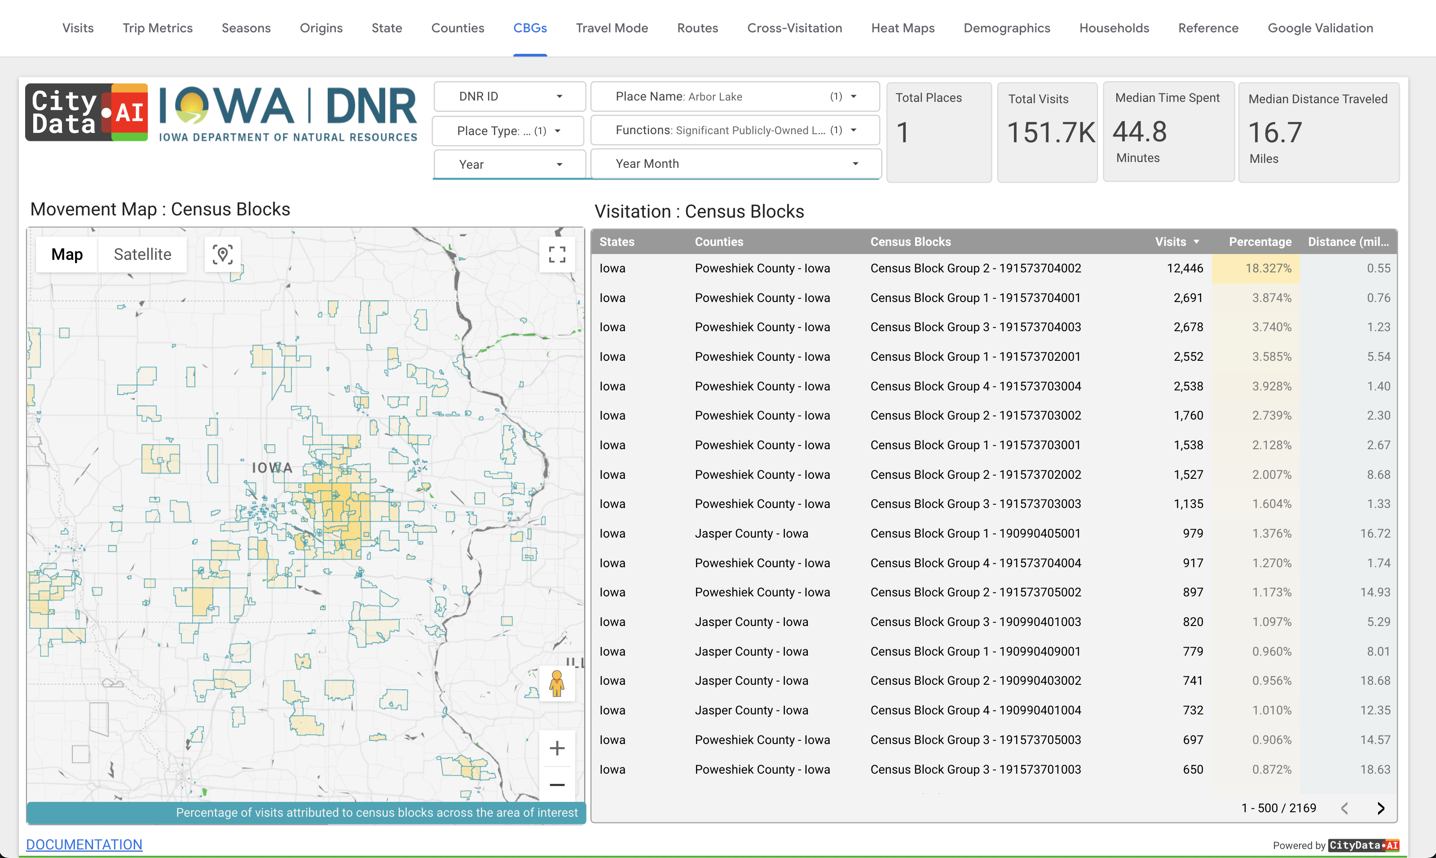This screenshot has width=1436, height=858.
Task: Click highlighted 18.327% percentage cell
Action: (1255, 268)
